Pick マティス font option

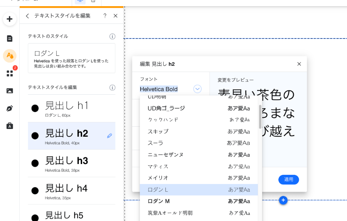pos(199,166)
